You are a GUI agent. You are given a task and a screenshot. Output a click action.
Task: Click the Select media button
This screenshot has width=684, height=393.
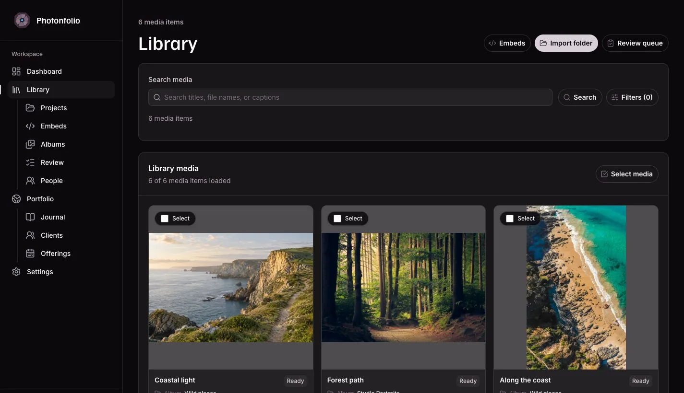tap(627, 174)
